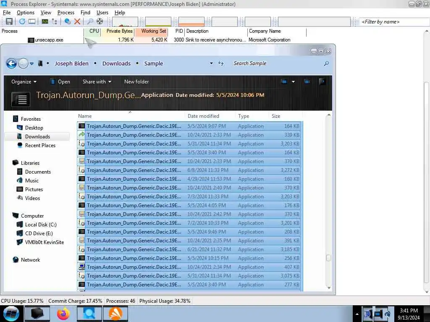
Task: Click the change your view icon
Action: [x=284, y=82]
